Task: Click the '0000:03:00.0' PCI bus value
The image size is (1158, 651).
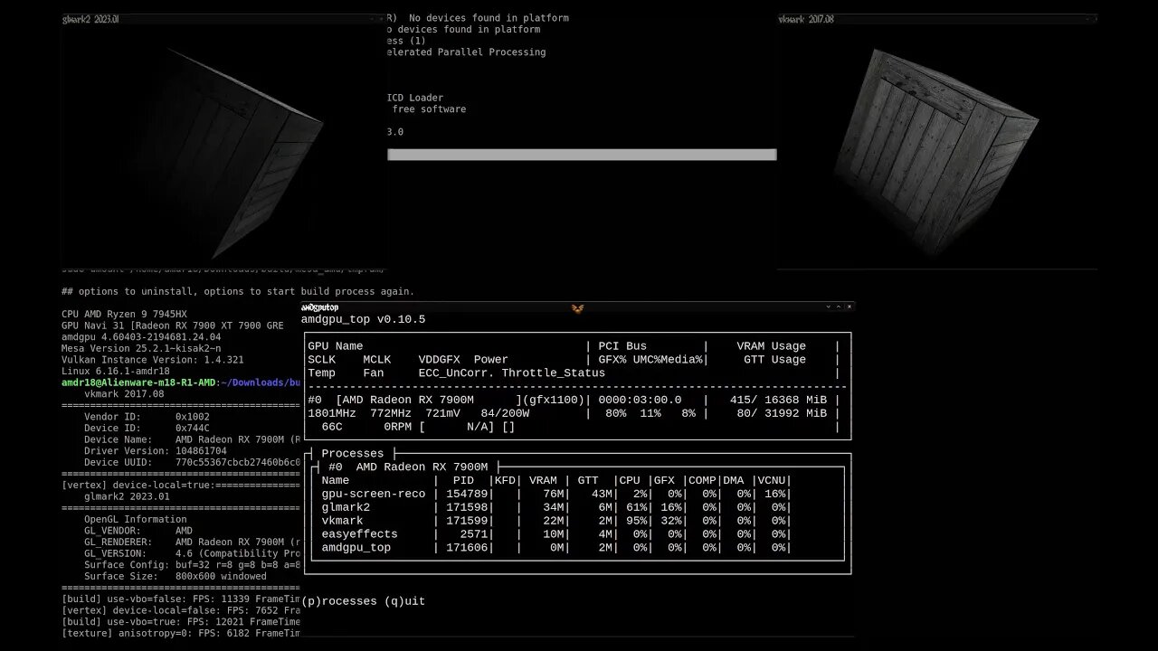Action: click(x=640, y=400)
